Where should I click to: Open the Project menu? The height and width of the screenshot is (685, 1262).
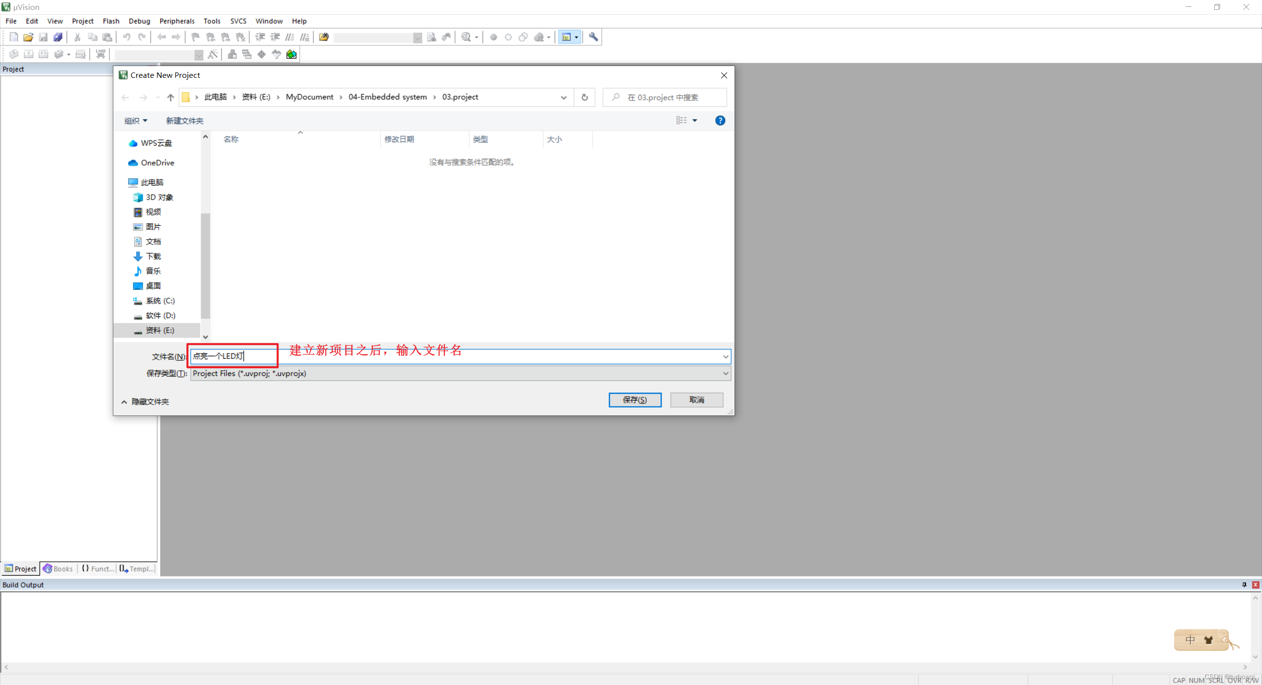[x=82, y=21]
